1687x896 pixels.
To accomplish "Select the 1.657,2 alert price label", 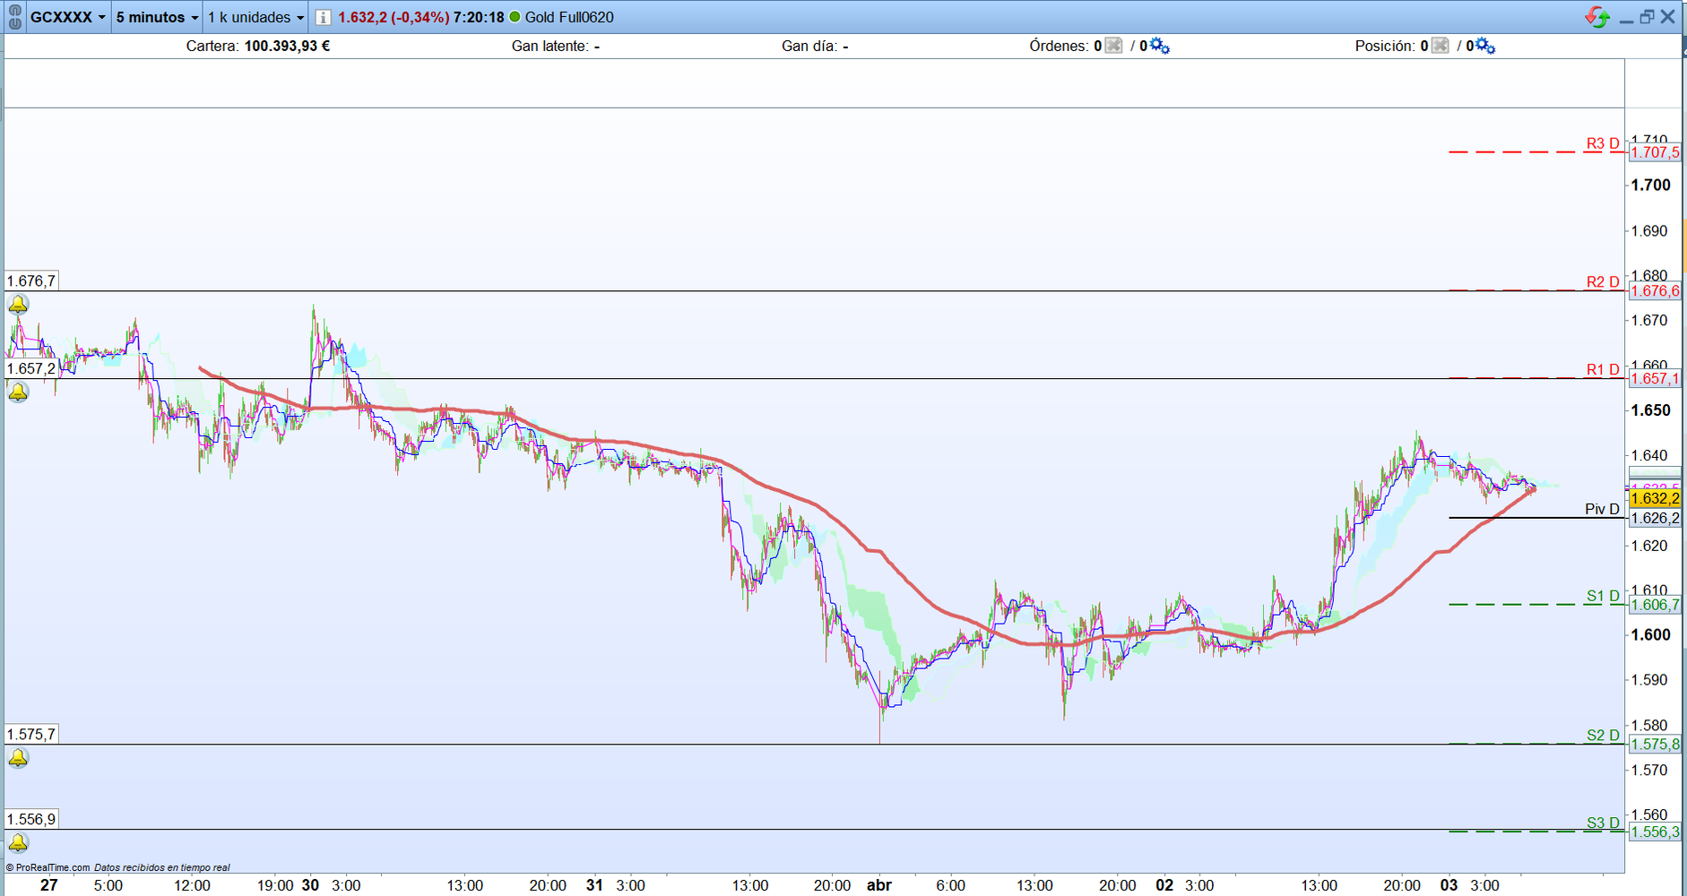I will tap(31, 368).
